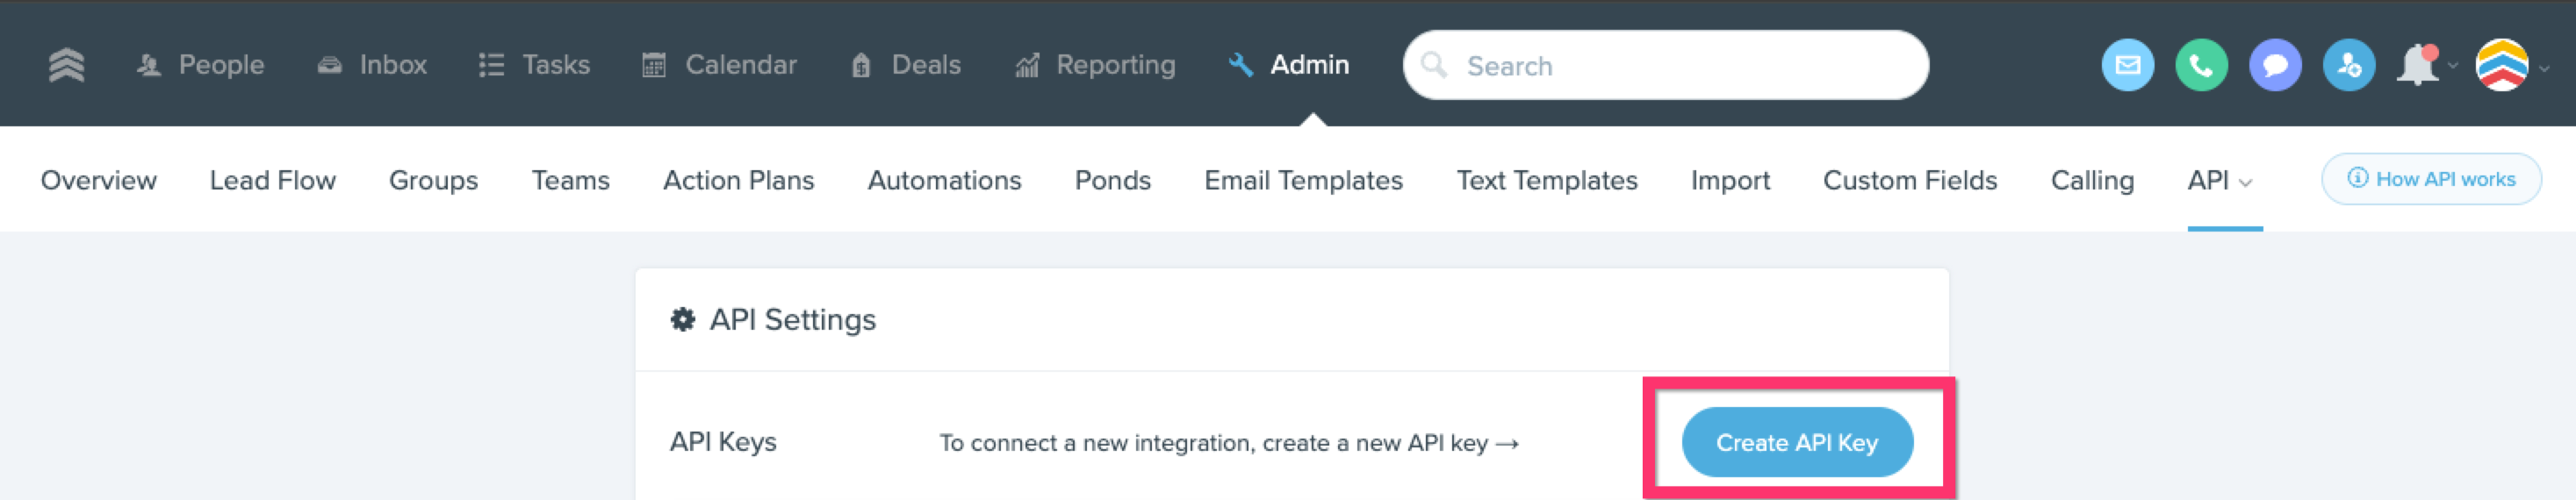The image size is (2576, 500).
Task: Click the add person icon
Action: click(x=2349, y=66)
